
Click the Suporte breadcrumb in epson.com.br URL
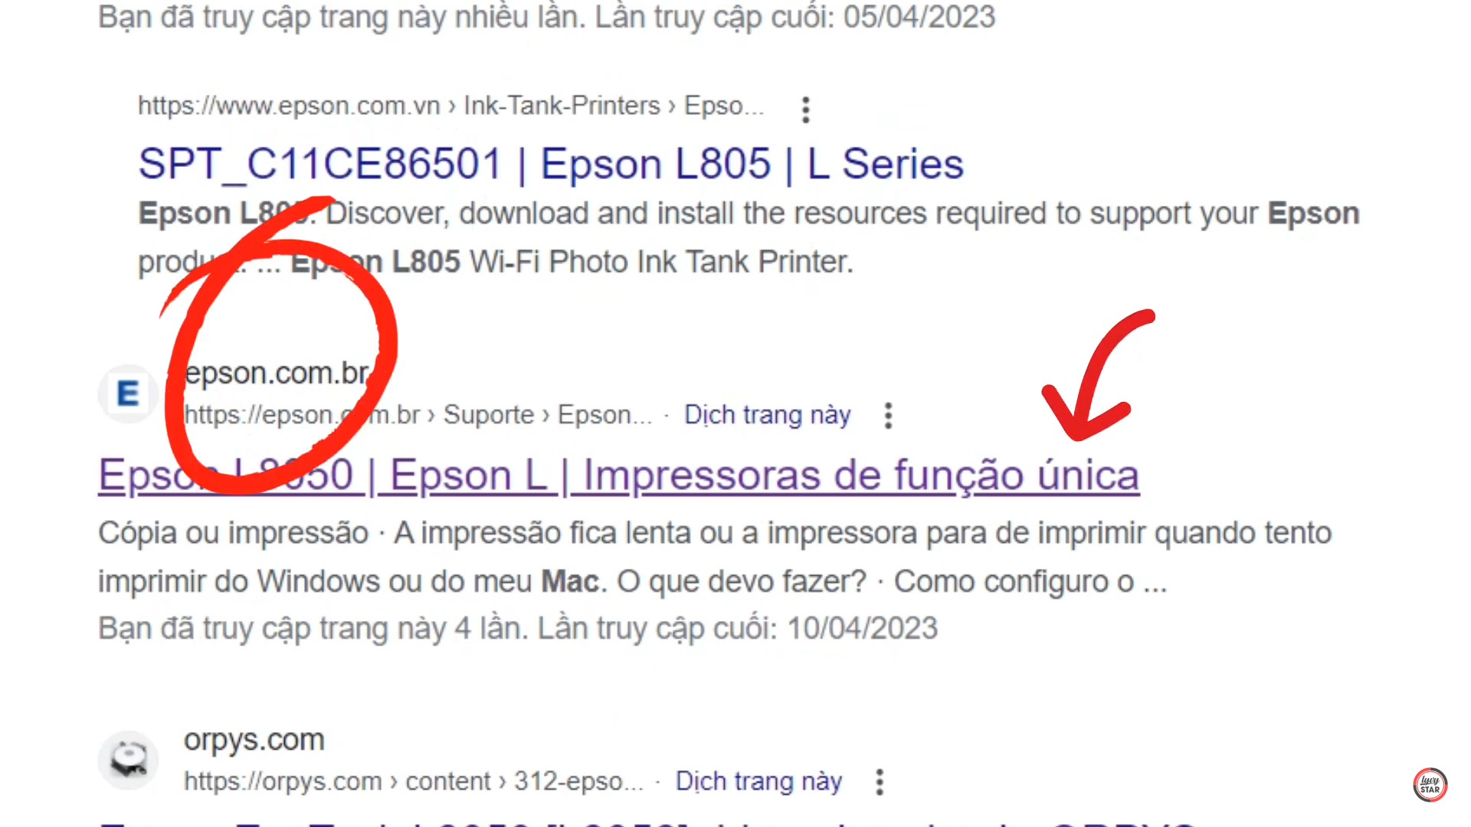click(489, 415)
